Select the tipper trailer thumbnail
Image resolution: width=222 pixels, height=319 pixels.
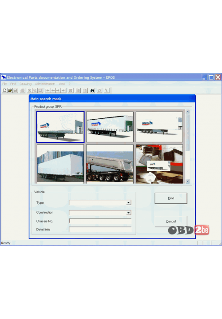[x=110, y=164]
